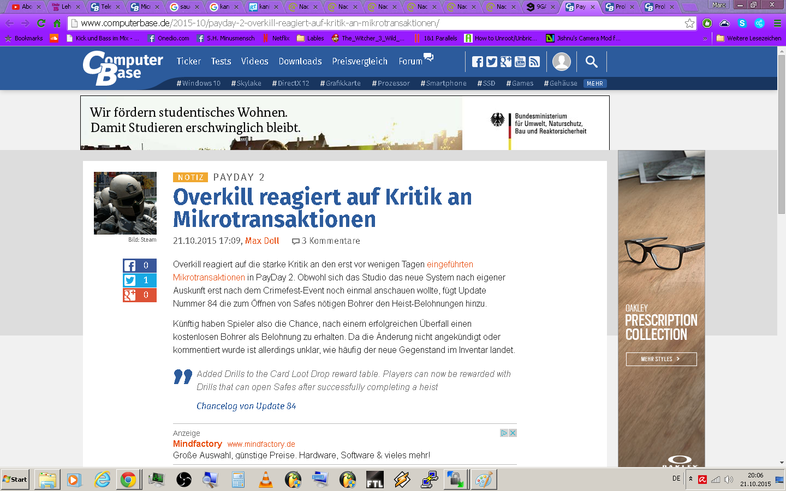Open #Skylake topic link

tap(246, 83)
